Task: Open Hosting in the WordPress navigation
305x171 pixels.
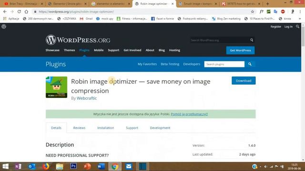Action: click(x=174, y=50)
